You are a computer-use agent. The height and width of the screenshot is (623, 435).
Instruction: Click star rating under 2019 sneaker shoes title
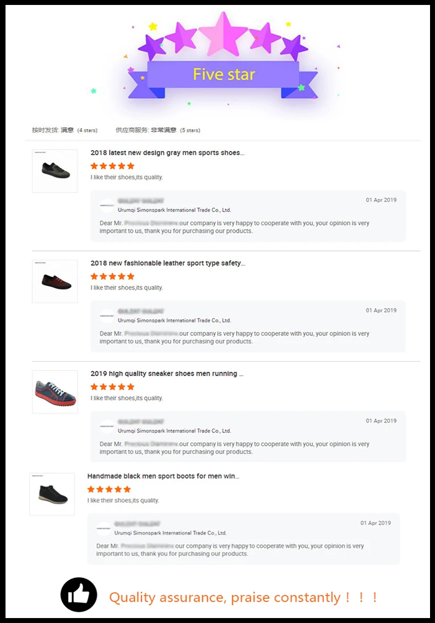point(112,387)
